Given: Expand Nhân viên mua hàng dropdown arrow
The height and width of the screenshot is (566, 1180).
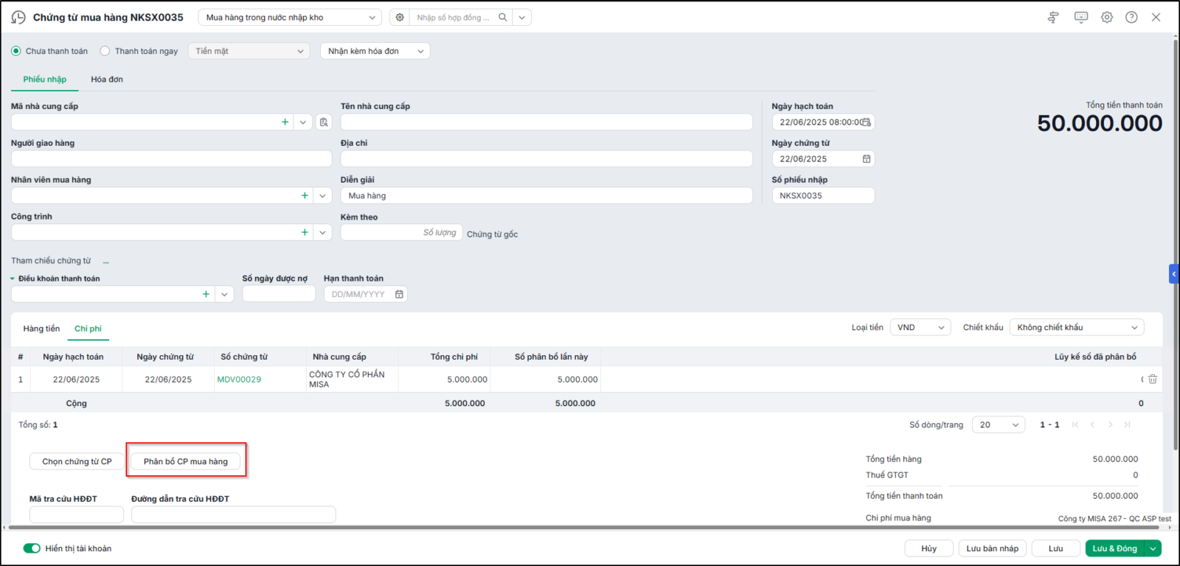Looking at the screenshot, I should click(322, 195).
